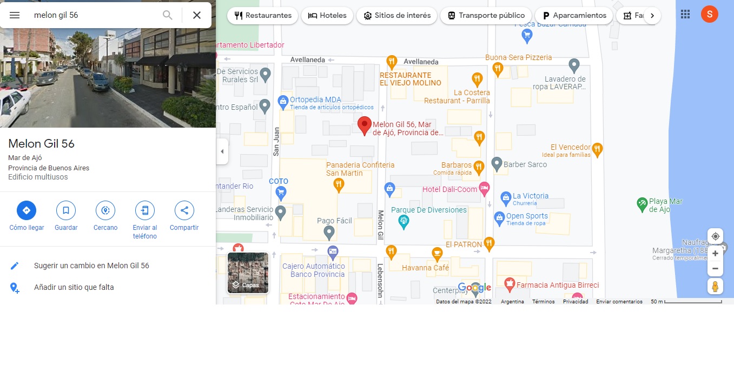Click the Pago Fácil location marker

[x=329, y=233]
